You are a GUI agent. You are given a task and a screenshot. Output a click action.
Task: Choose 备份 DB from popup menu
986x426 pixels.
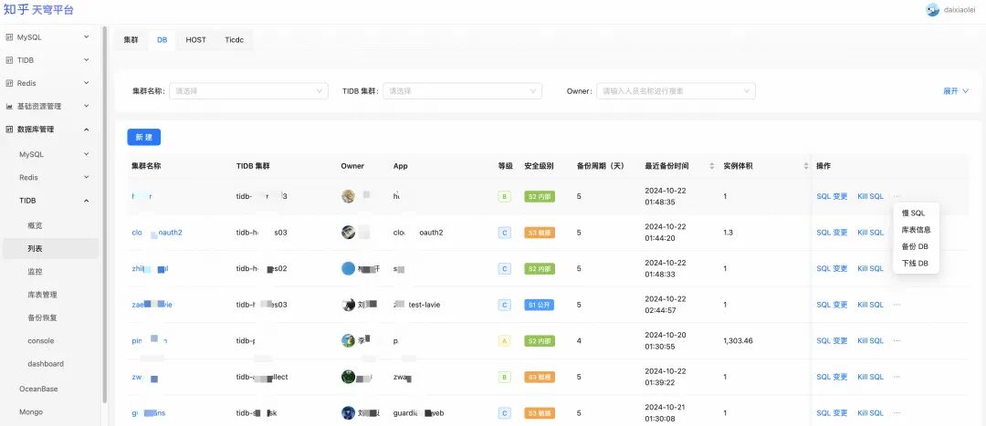[917, 246]
